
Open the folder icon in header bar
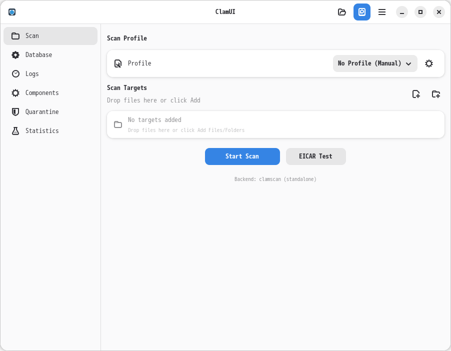tap(342, 12)
